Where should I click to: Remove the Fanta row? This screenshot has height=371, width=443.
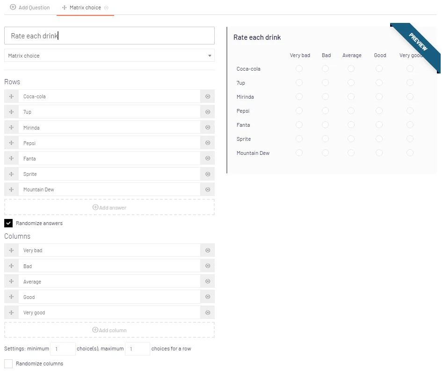[208, 158]
